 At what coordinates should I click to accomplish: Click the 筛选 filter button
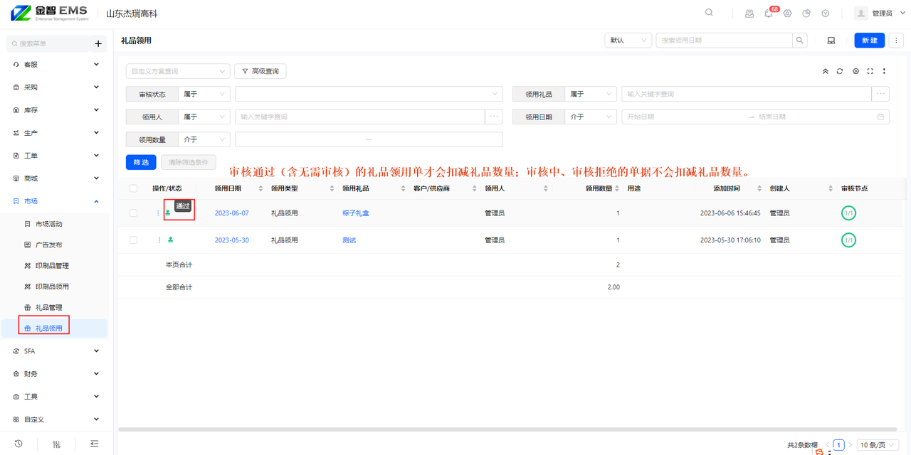pos(141,162)
